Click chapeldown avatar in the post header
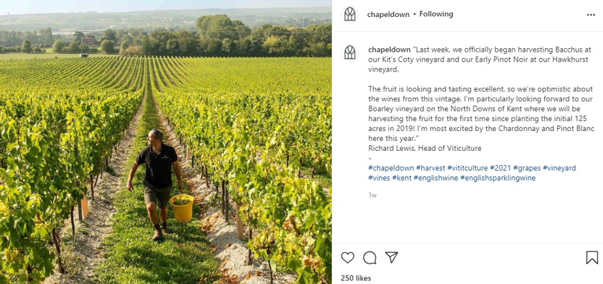 click(350, 14)
